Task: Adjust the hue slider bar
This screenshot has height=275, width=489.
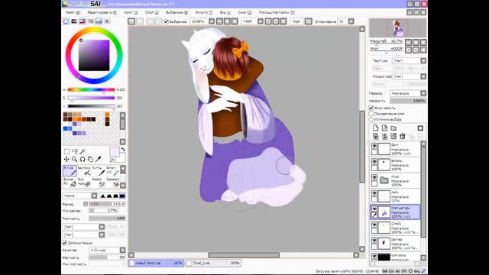Action: [91, 90]
